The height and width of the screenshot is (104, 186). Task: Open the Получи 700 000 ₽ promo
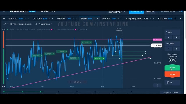(x=171, y=92)
